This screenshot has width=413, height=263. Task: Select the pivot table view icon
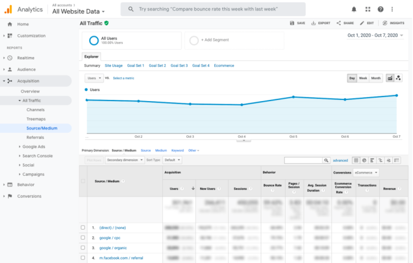pyautogui.click(x=396, y=160)
